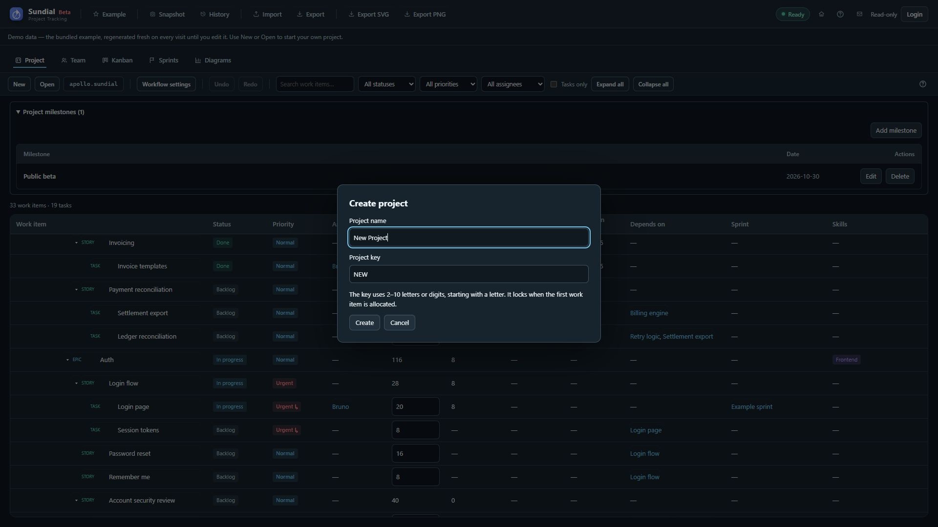The width and height of the screenshot is (938, 527).
Task: Click the New project button
Action: [19, 84]
